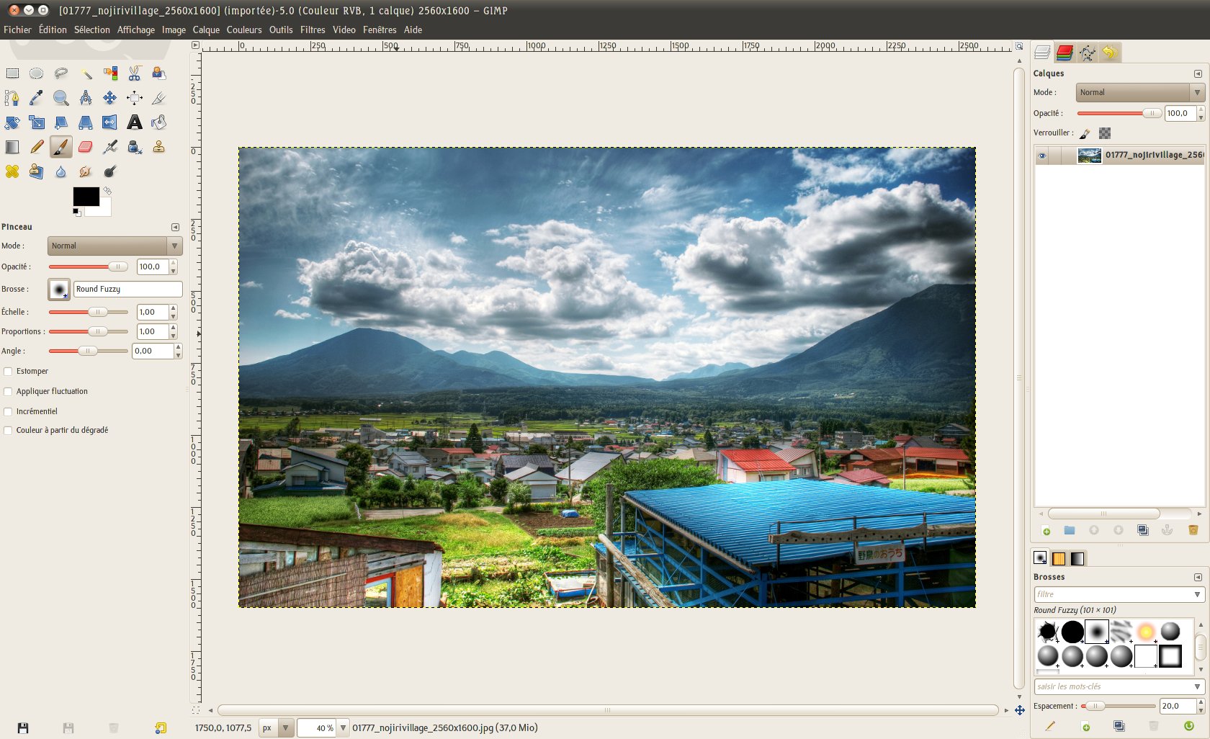Viewport: 1210px width, 739px height.
Task: Select the Text tool
Action: (x=135, y=122)
